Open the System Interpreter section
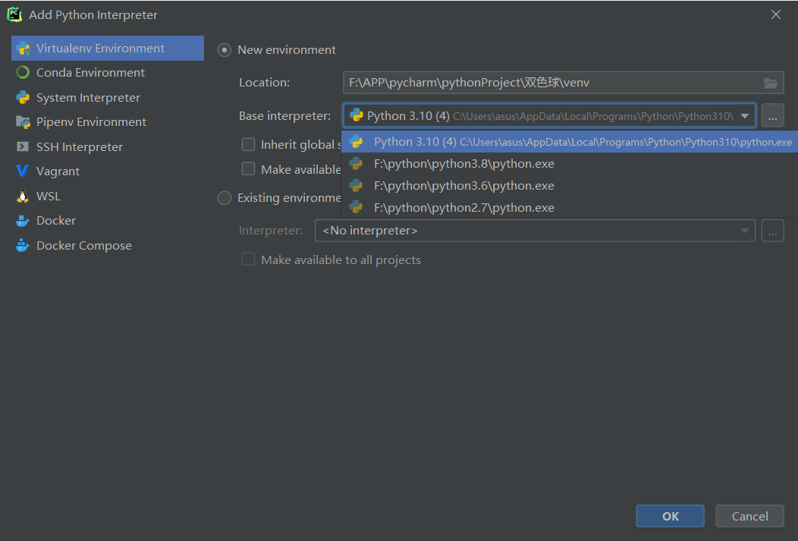This screenshot has height=541, width=798. tap(88, 98)
